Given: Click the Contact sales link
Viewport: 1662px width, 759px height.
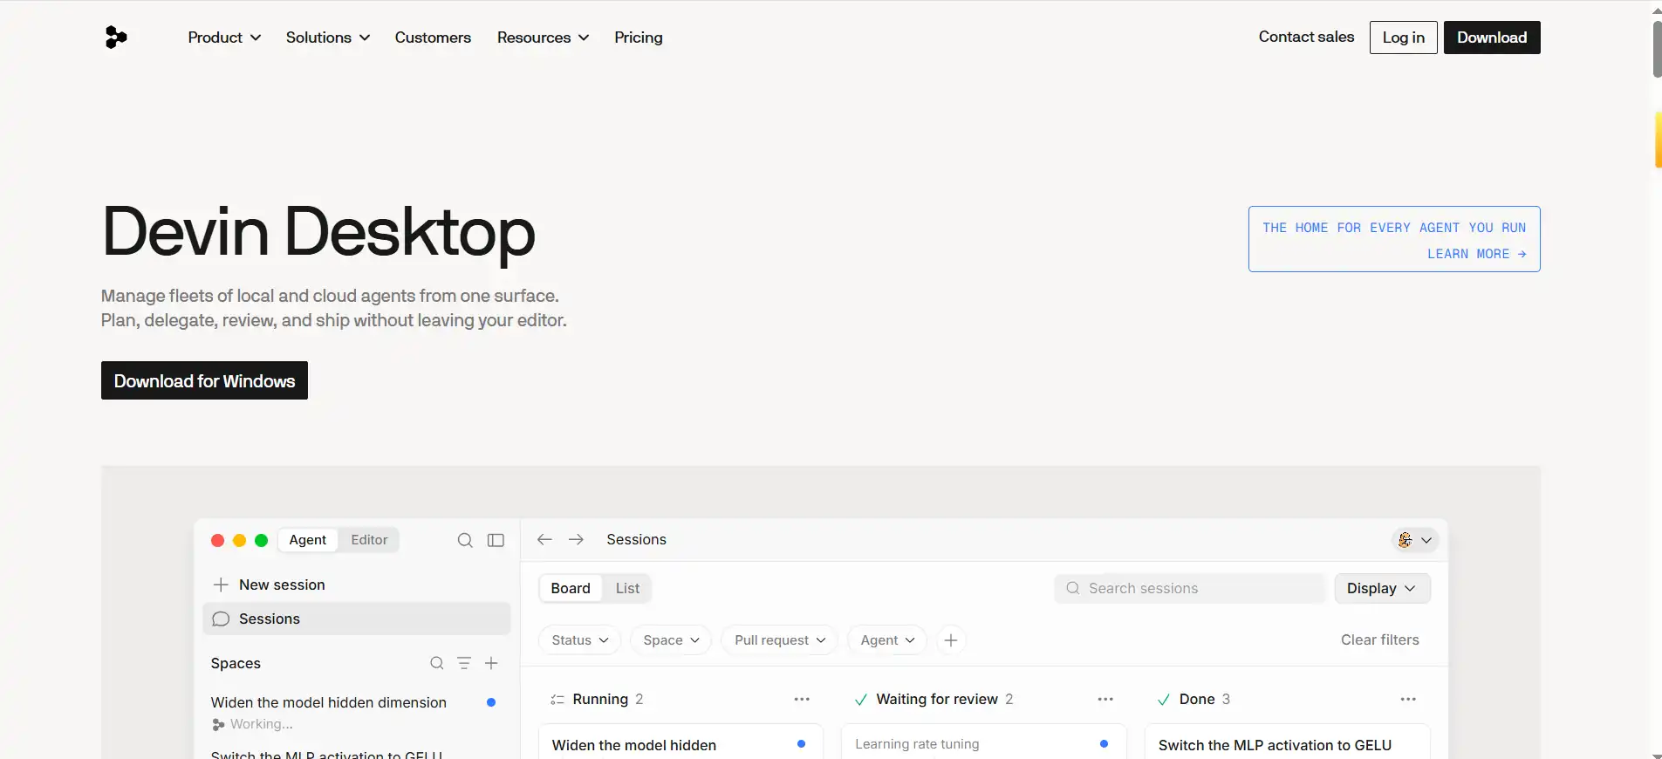Looking at the screenshot, I should pyautogui.click(x=1306, y=37).
